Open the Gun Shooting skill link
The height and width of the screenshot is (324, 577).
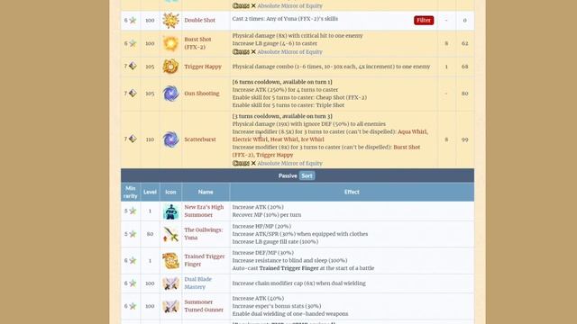click(x=202, y=94)
